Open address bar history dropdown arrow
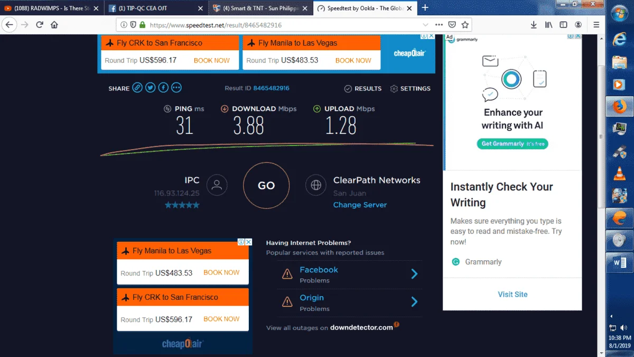634x357 pixels. pyautogui.click(x=426, y=25)
